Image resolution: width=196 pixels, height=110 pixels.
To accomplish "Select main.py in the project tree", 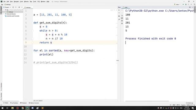I will tap(11, 12).
